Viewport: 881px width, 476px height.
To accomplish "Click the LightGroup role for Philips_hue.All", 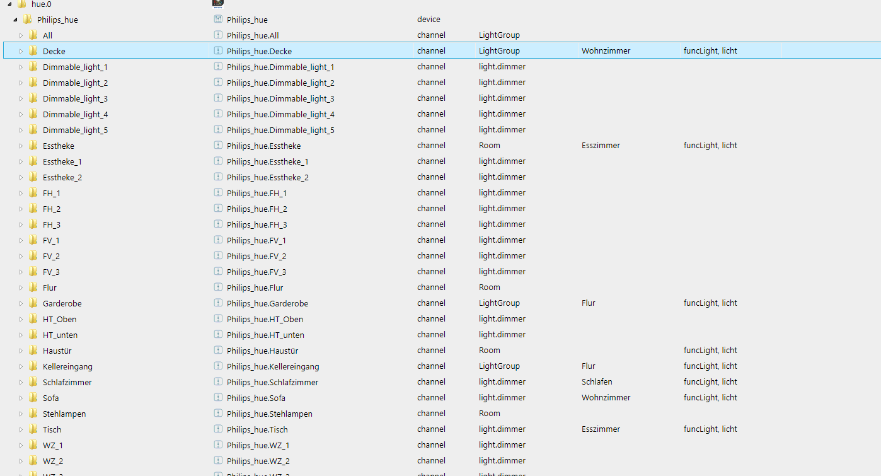I will pos(499,35).
